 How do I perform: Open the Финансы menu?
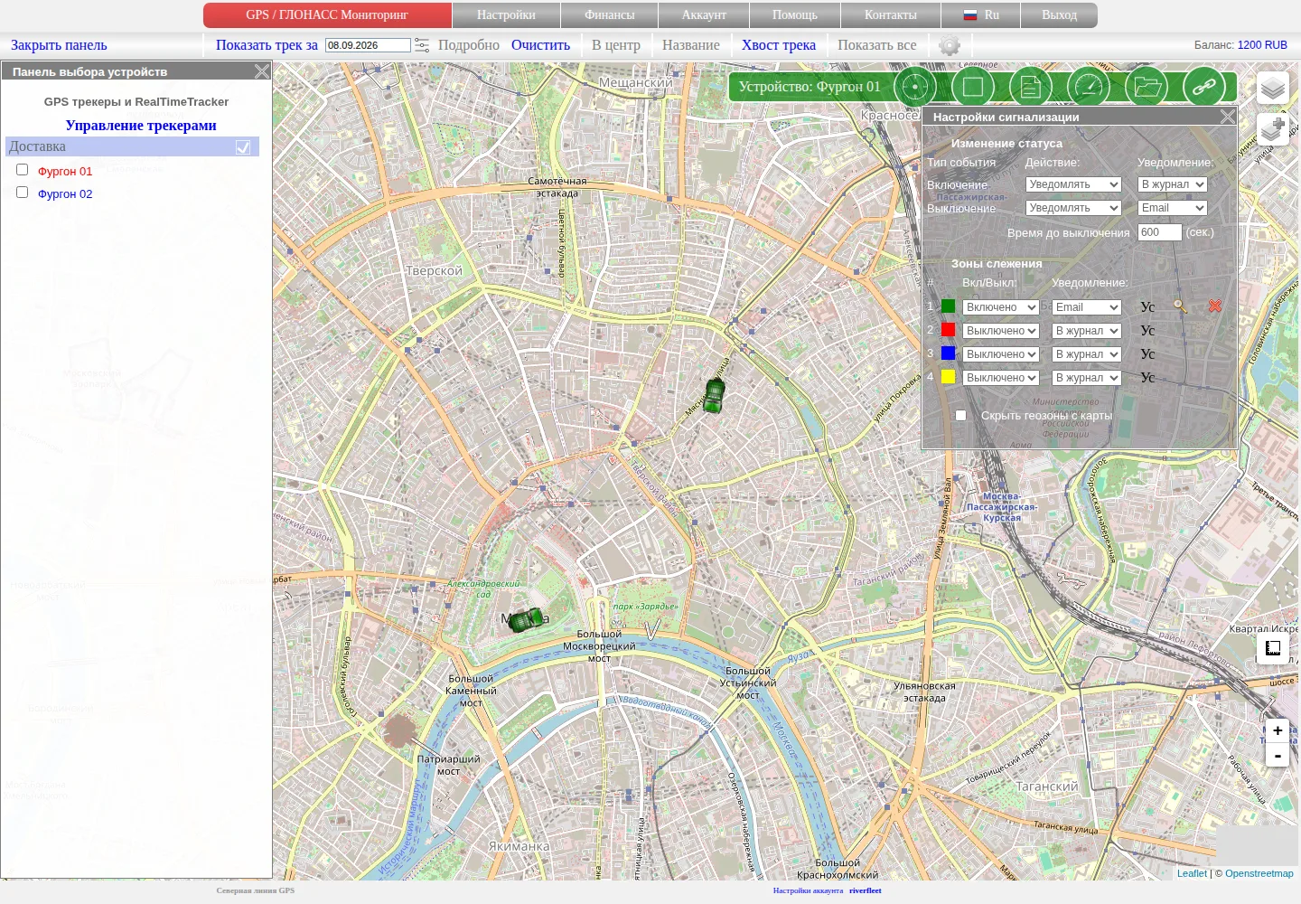click(x=610, y=15)
